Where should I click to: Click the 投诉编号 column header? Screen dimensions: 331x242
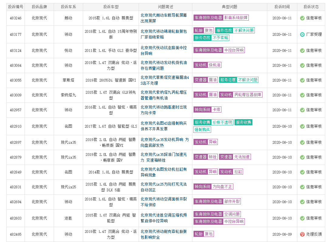pos(15,7)
